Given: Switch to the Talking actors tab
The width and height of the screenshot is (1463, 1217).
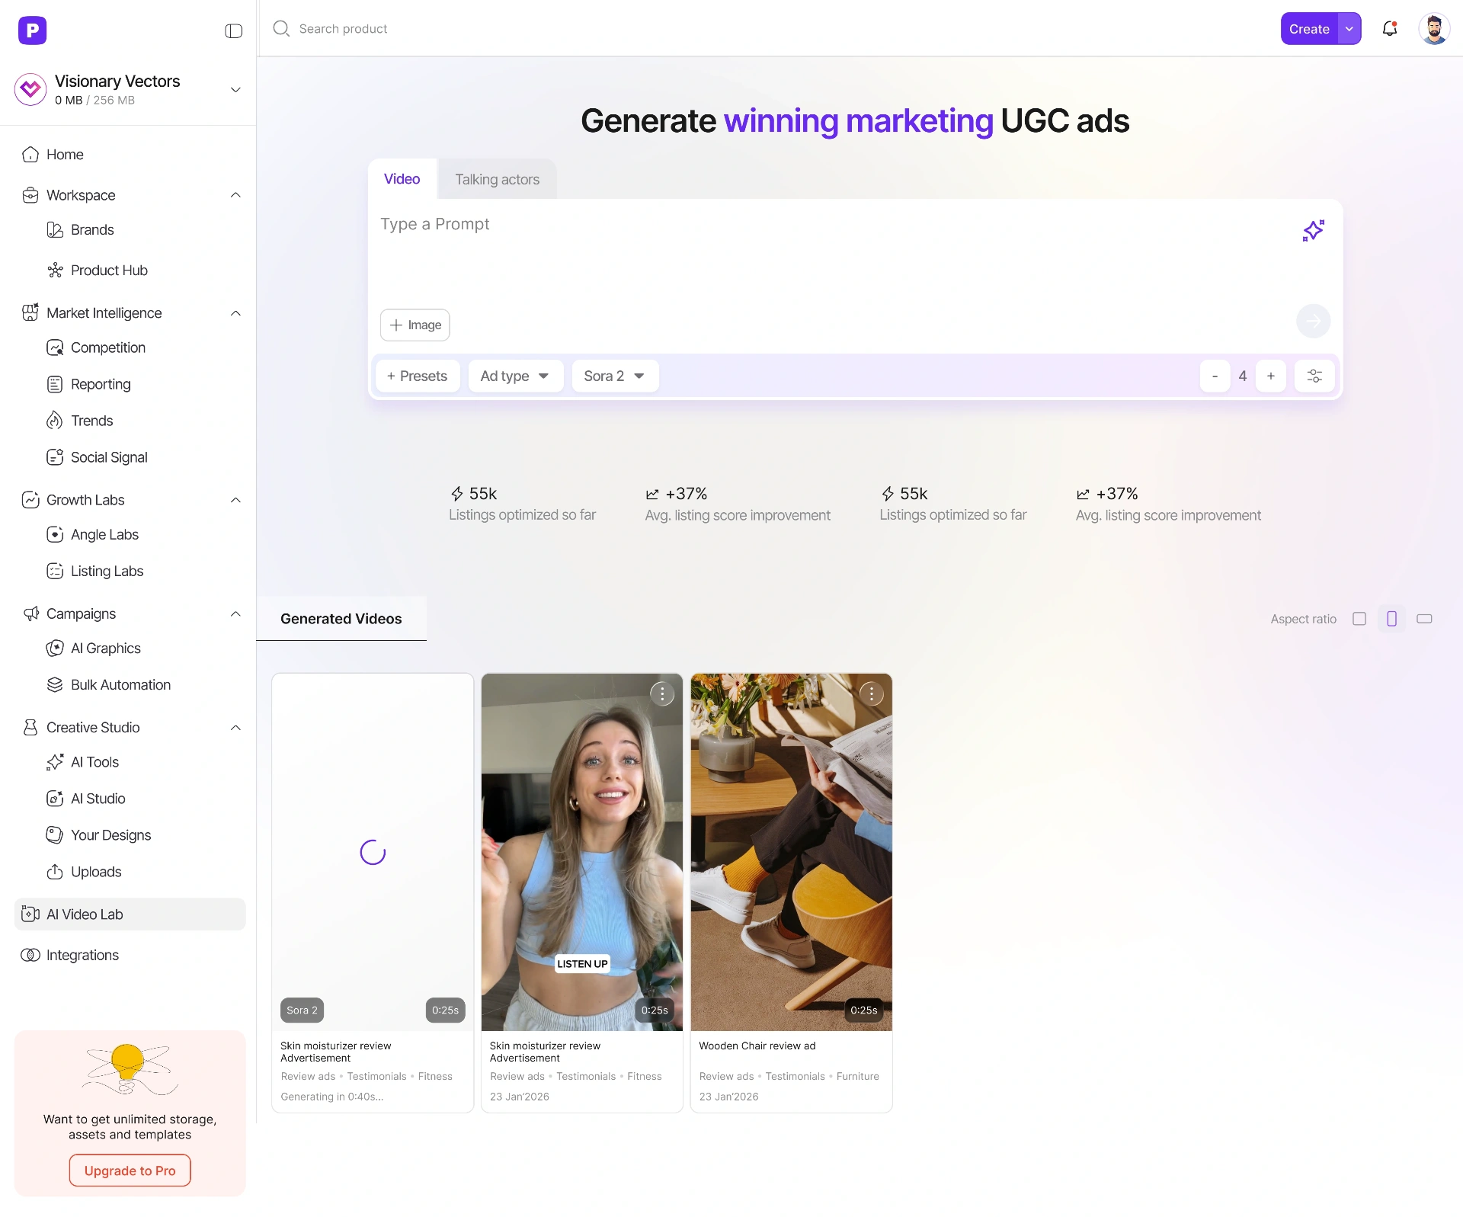Looking at the screenshot, I should pos(497,179).
